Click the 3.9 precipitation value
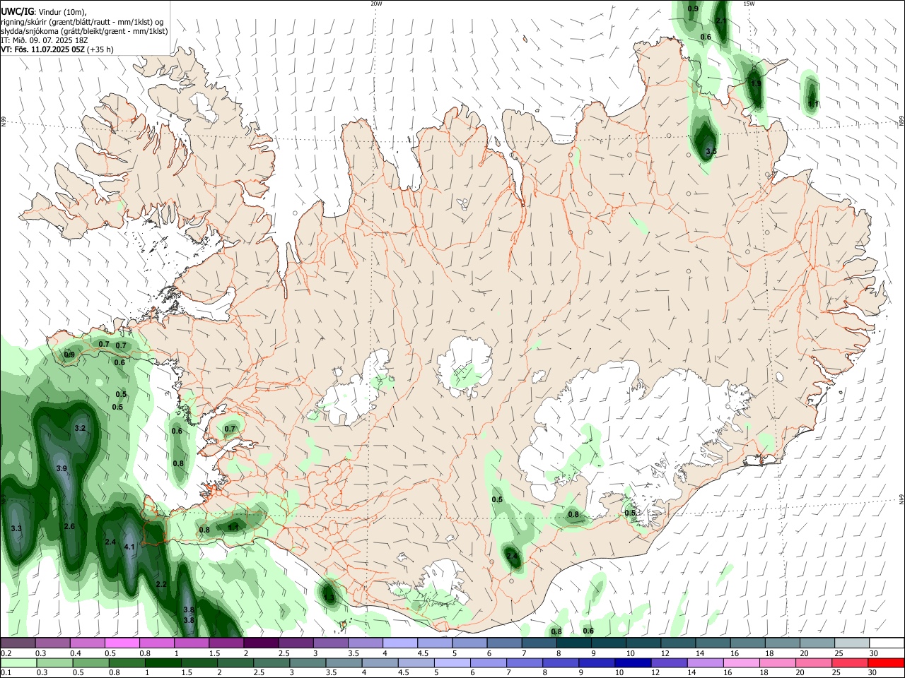This screenshot has height=678, width=905. pyautogui.click(x=62, y=468)
